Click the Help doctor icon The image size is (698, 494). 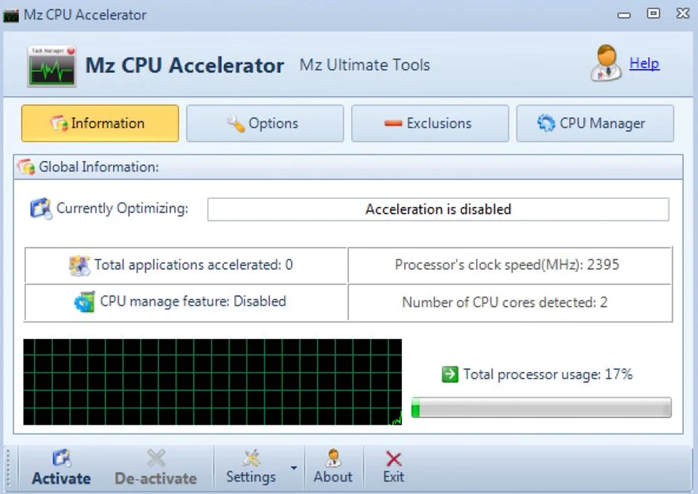(x=606, y=64)
